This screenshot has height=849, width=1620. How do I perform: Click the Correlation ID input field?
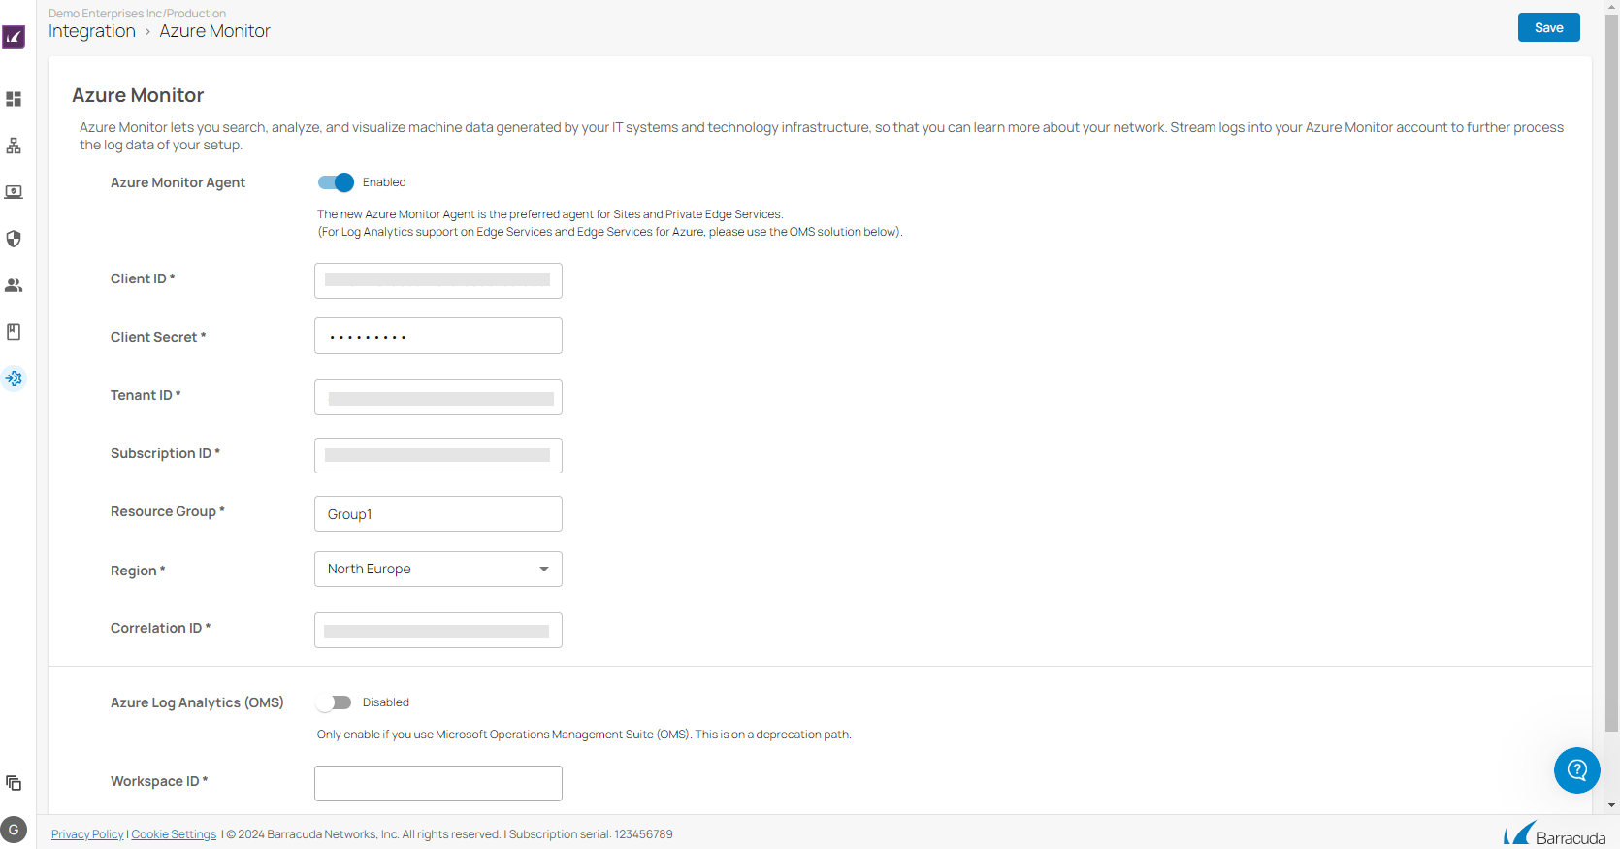[438, 630]
